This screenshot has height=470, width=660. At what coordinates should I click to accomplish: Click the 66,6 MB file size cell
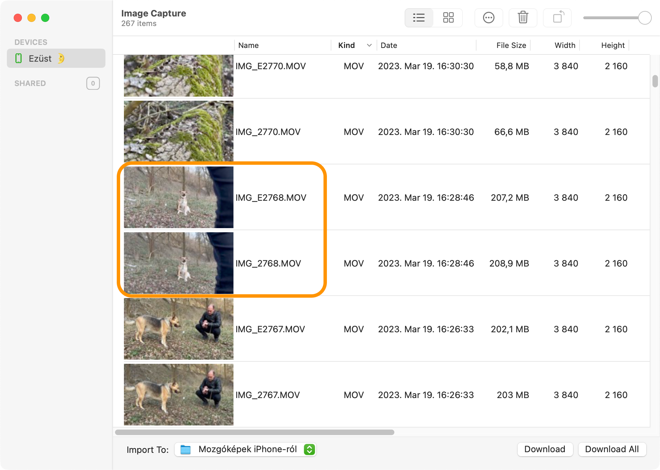(x=512, y=132)
